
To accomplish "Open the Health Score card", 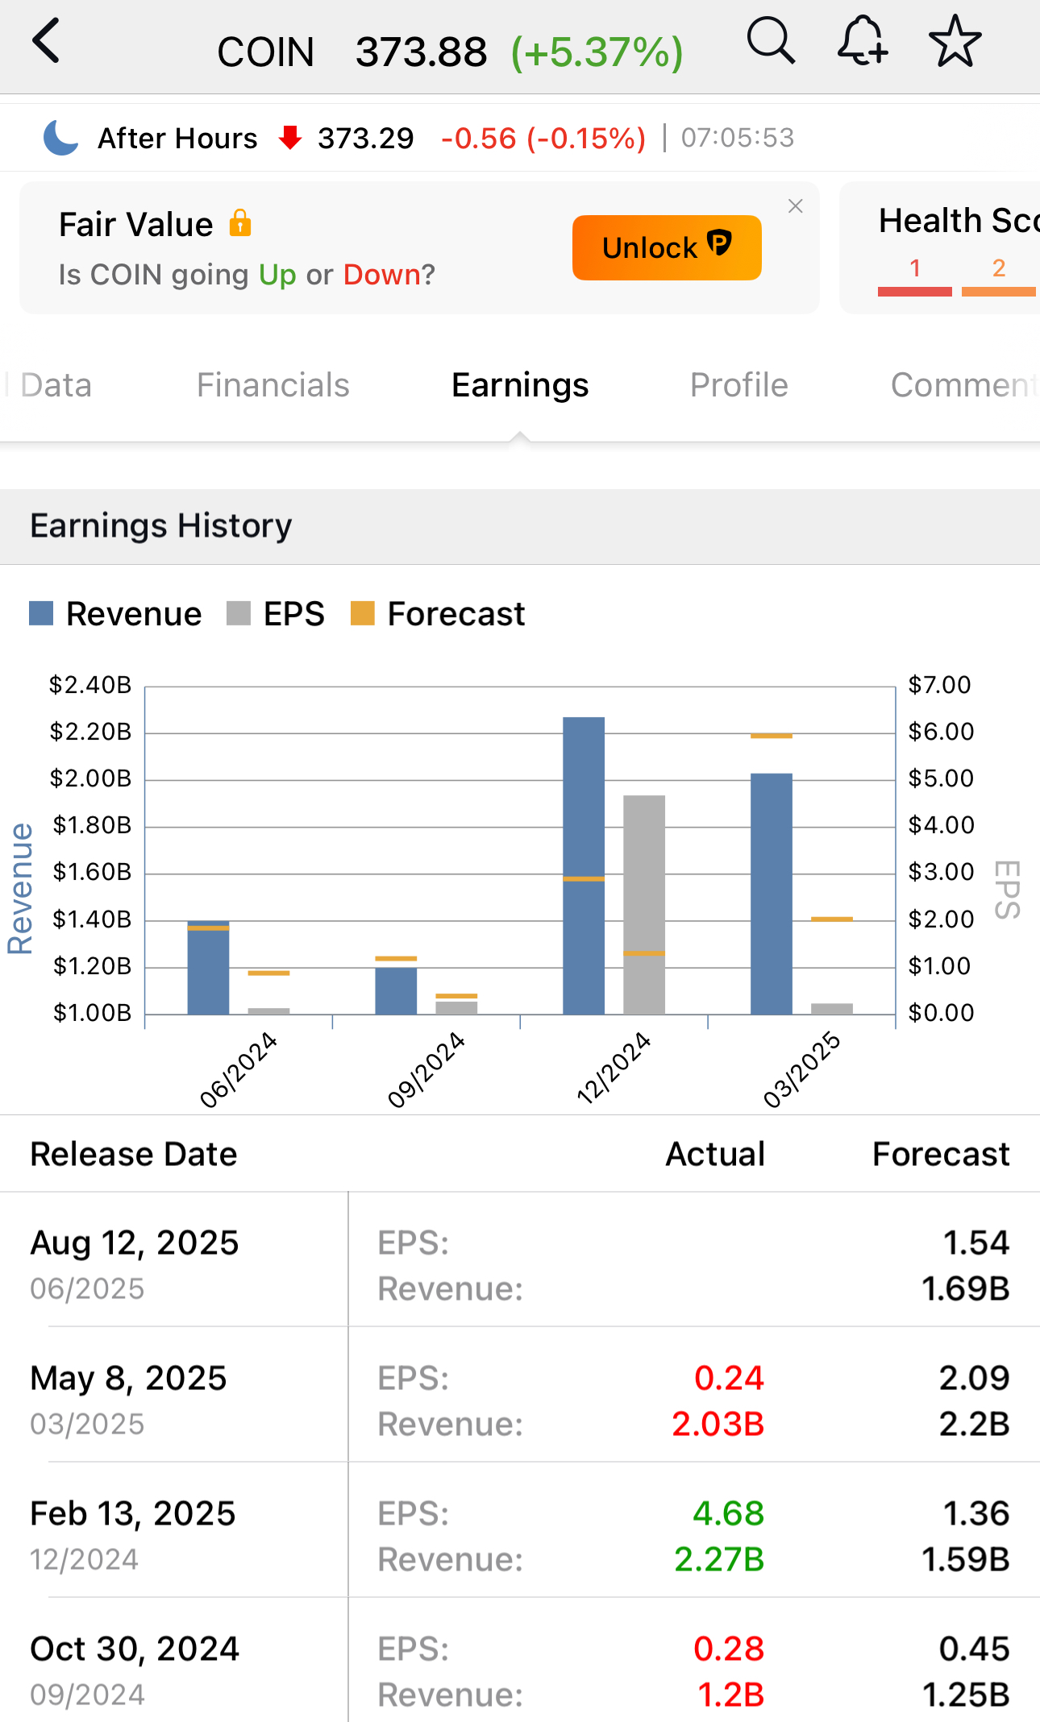I will click(x=941, y=247).
